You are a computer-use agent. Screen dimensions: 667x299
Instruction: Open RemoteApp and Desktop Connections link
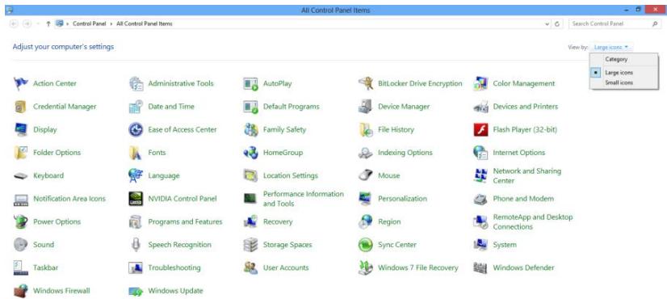(x=533, y=221)
